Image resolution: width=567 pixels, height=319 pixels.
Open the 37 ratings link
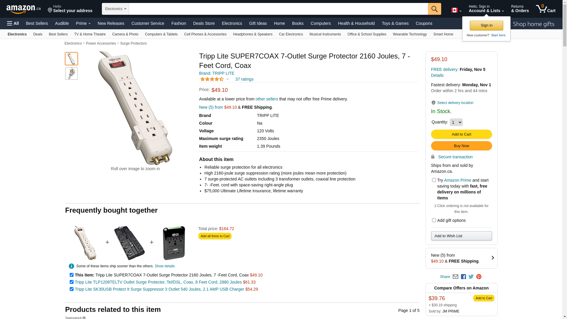tap(244, 79)
